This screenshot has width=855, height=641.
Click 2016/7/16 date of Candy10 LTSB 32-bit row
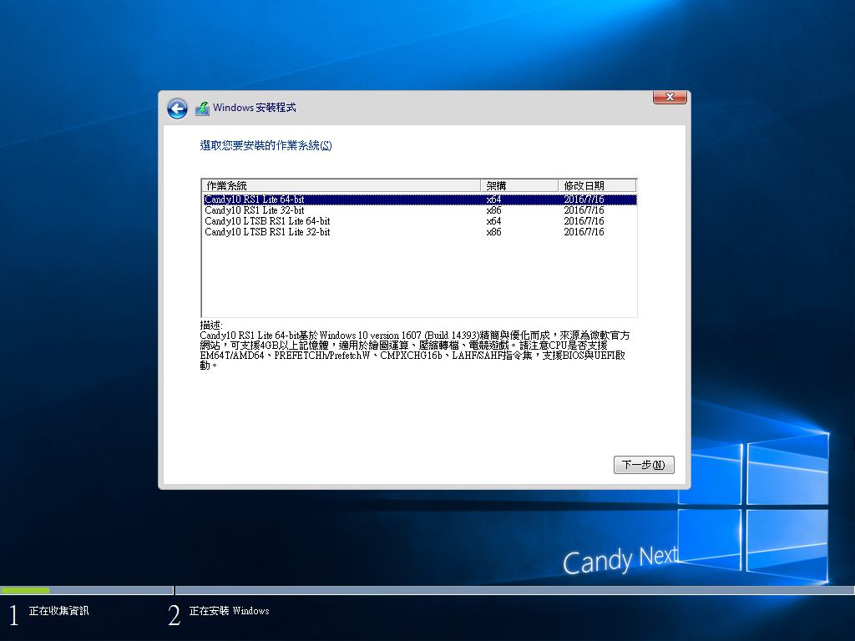tap(584, 232)
